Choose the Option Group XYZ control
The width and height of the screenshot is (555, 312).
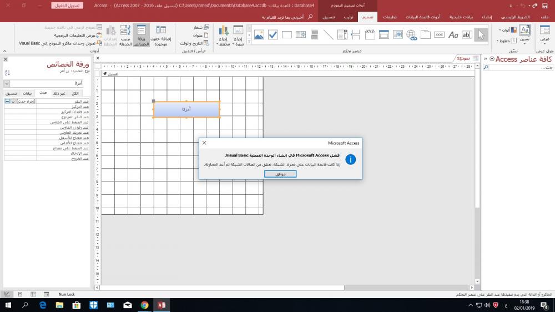pos(370,35)
